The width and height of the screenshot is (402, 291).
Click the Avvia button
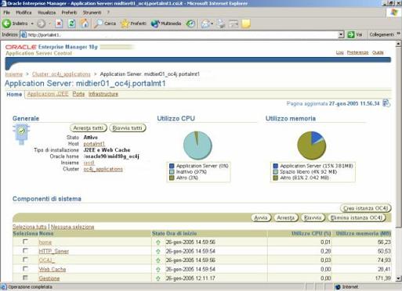point(261,217)
